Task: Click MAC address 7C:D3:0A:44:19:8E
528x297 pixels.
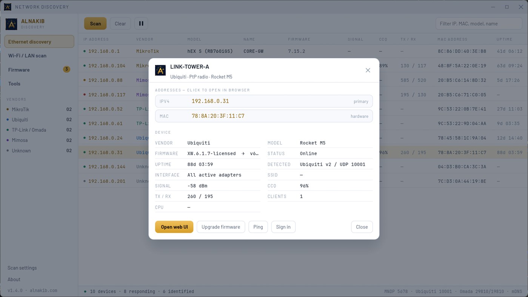Action: [x=462, y=181]
